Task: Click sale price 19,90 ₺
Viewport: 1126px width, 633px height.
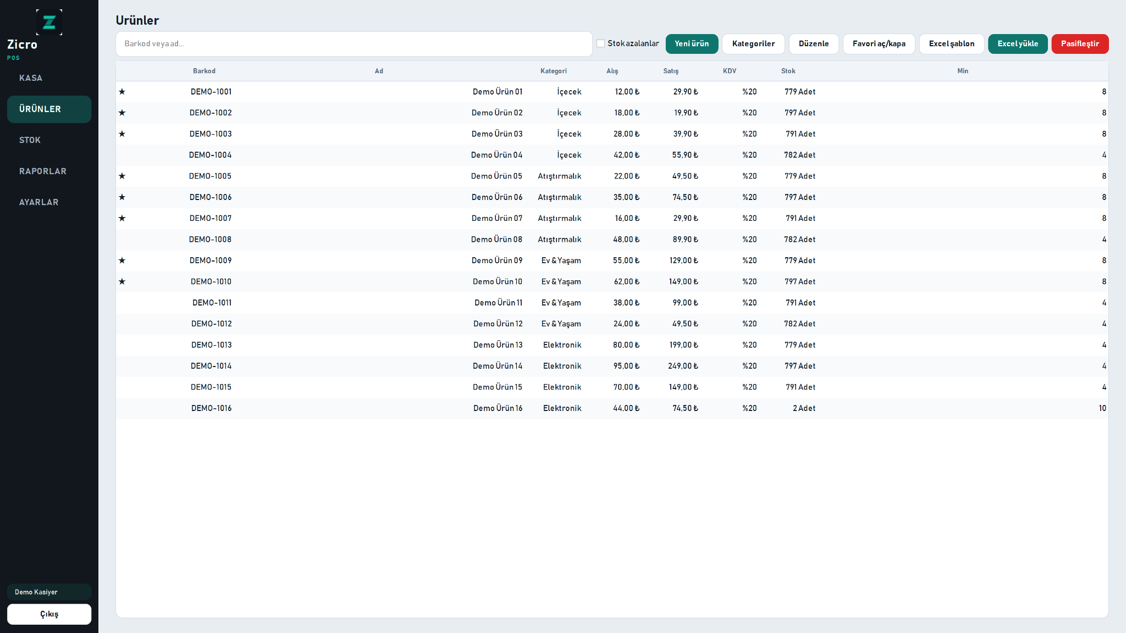Action: pyautogui.click(x=686, y=113)
